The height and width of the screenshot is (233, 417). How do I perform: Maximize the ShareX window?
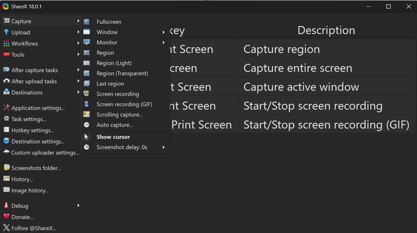388,7
